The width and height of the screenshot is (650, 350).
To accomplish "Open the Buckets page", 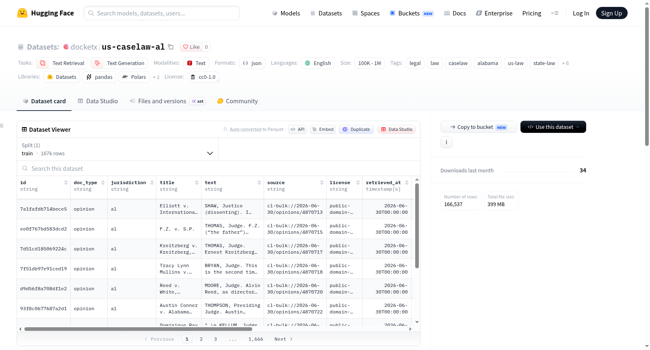I will [x=412, y=13].
